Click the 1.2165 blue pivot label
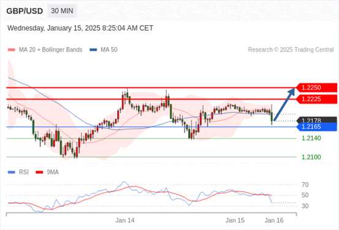339x230 pixels. click(317, 126)
